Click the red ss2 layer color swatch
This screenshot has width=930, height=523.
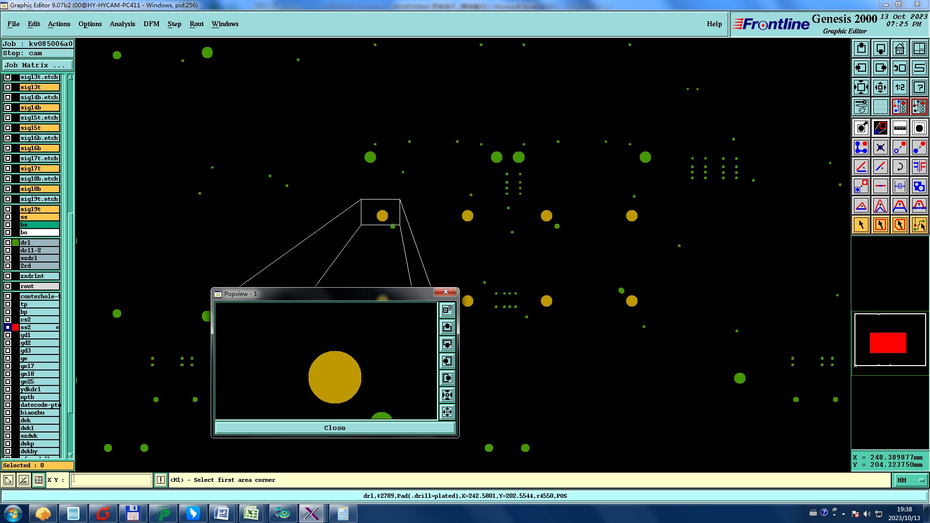pos(15,327)
